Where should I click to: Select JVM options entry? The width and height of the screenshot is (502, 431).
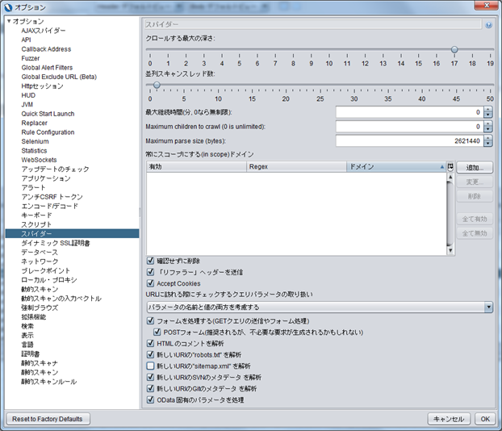click(27, 104)
